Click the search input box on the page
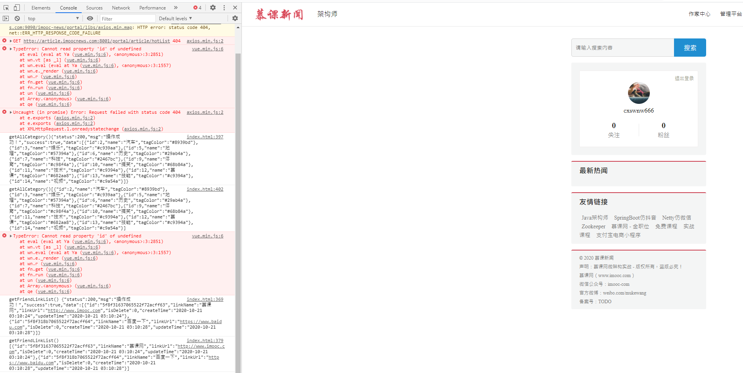 click(x=622, y=48)
